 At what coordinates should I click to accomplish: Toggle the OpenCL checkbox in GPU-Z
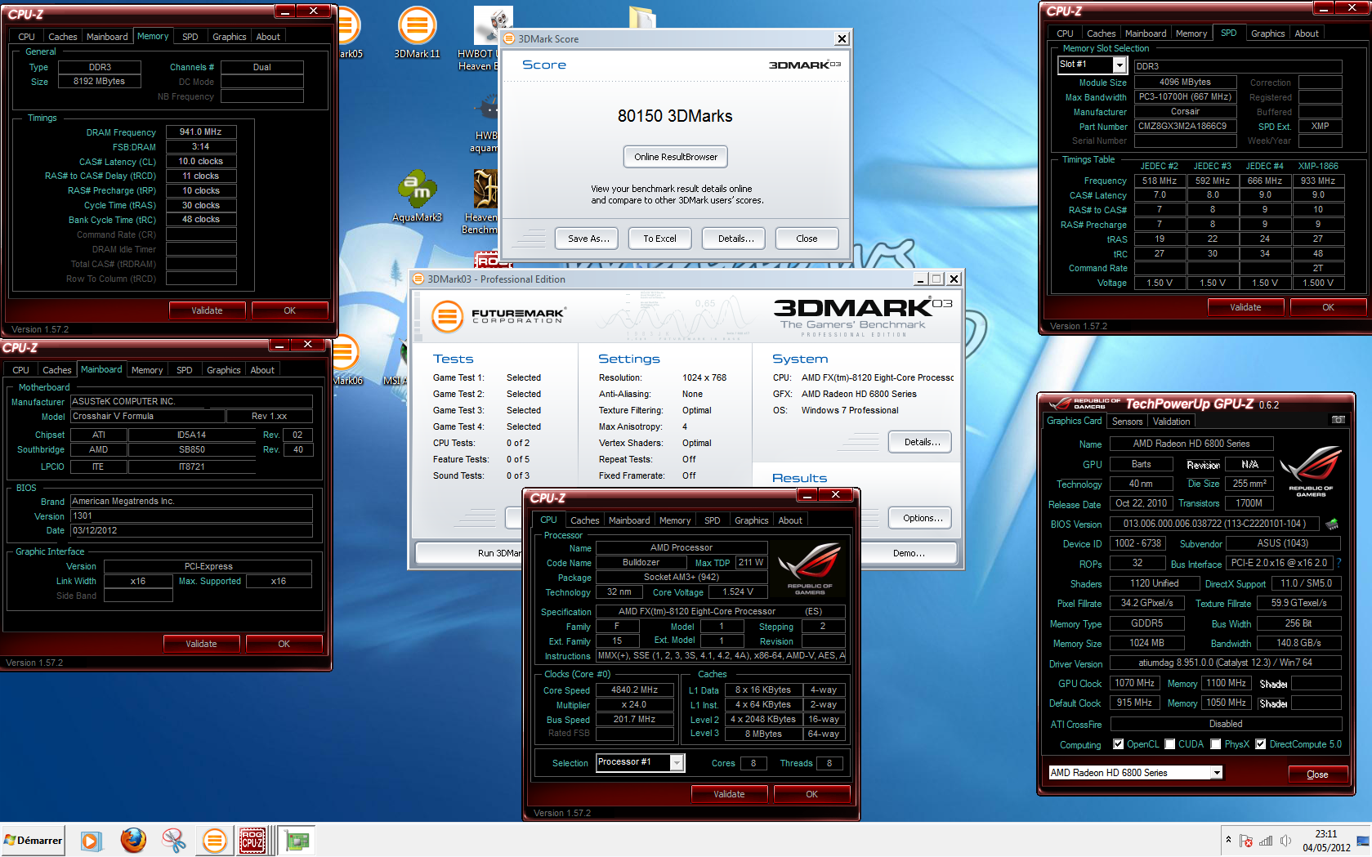(x=1118, y=744)
